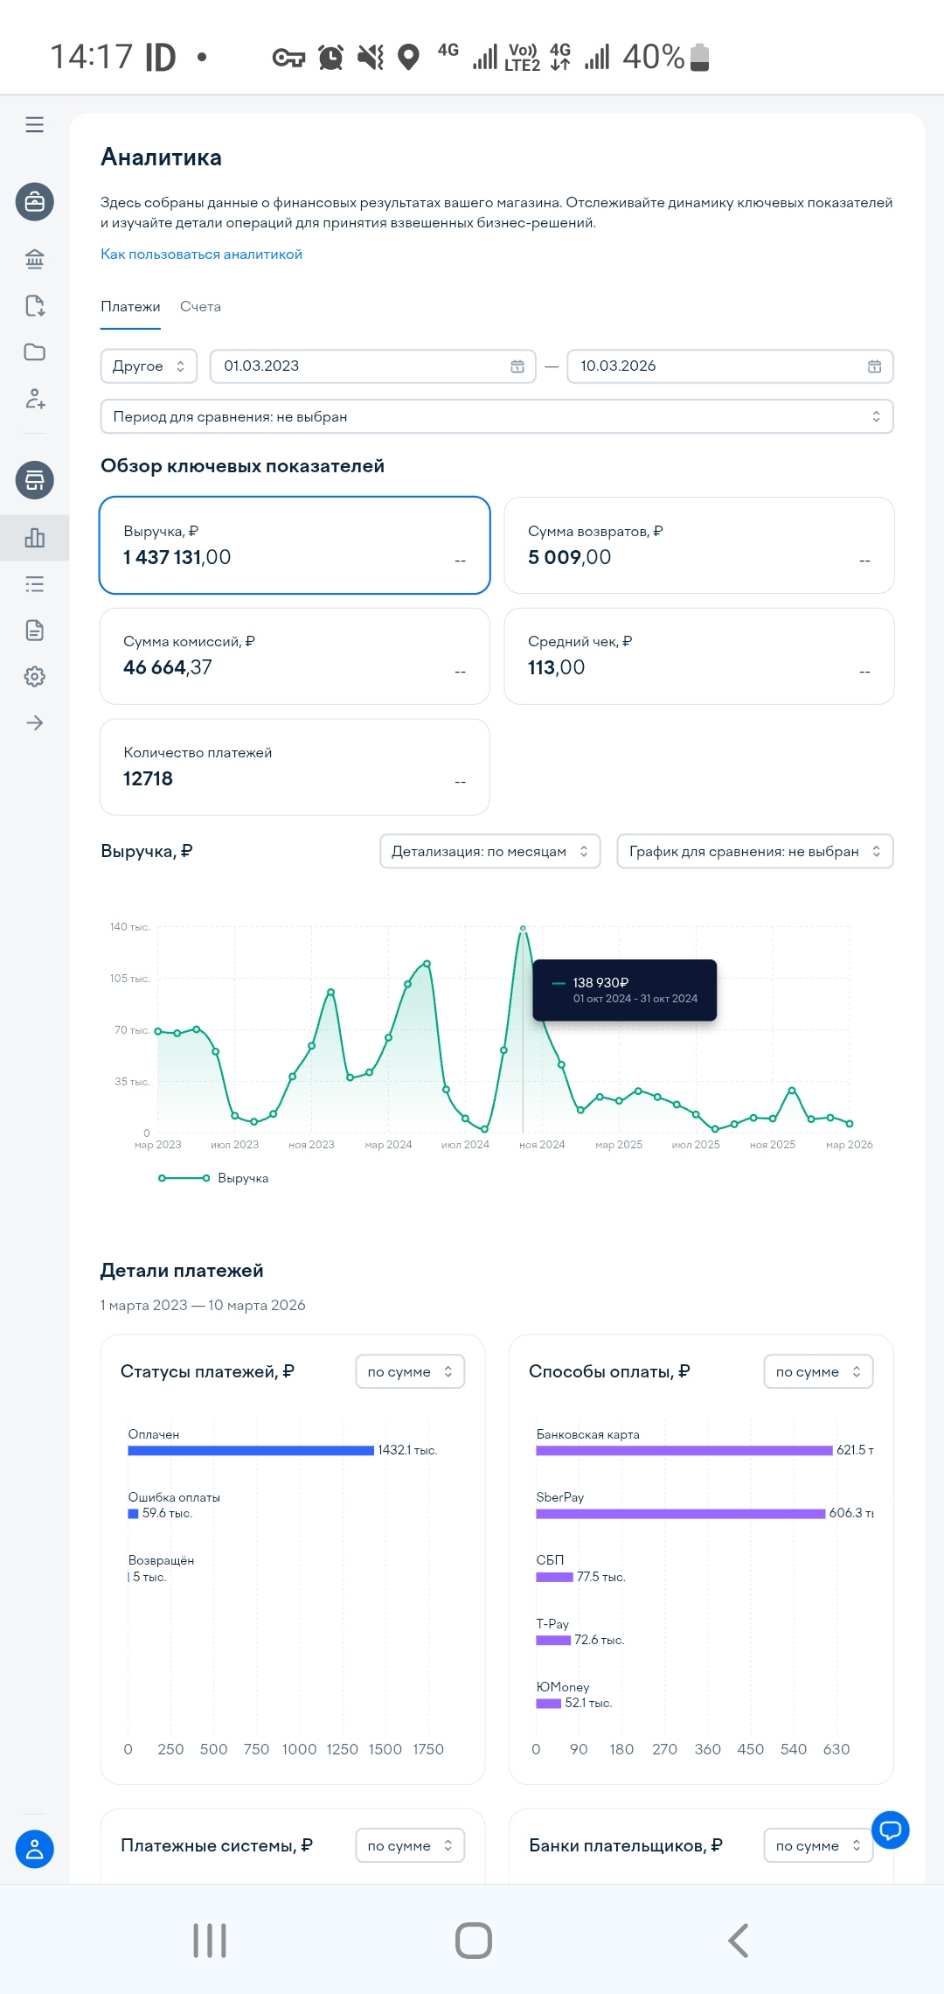Tap Android recent apps button
Image resolution: width=944 pixels, height=1994 pixels.
(210, 1941)
